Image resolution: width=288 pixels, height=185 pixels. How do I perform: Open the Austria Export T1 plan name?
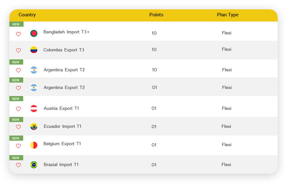(61, 108)
